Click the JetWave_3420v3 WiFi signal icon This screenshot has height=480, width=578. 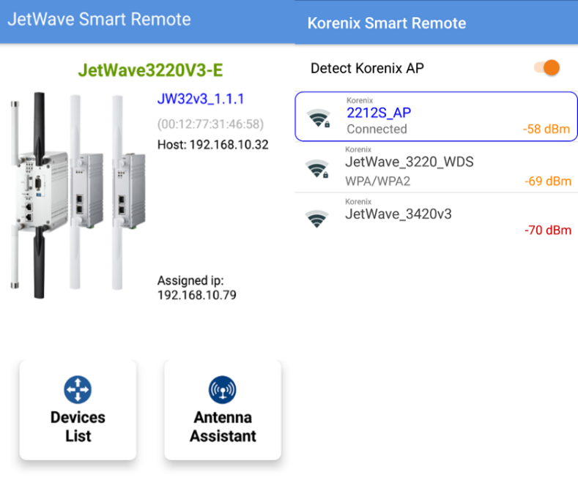[x=316, y=219]
